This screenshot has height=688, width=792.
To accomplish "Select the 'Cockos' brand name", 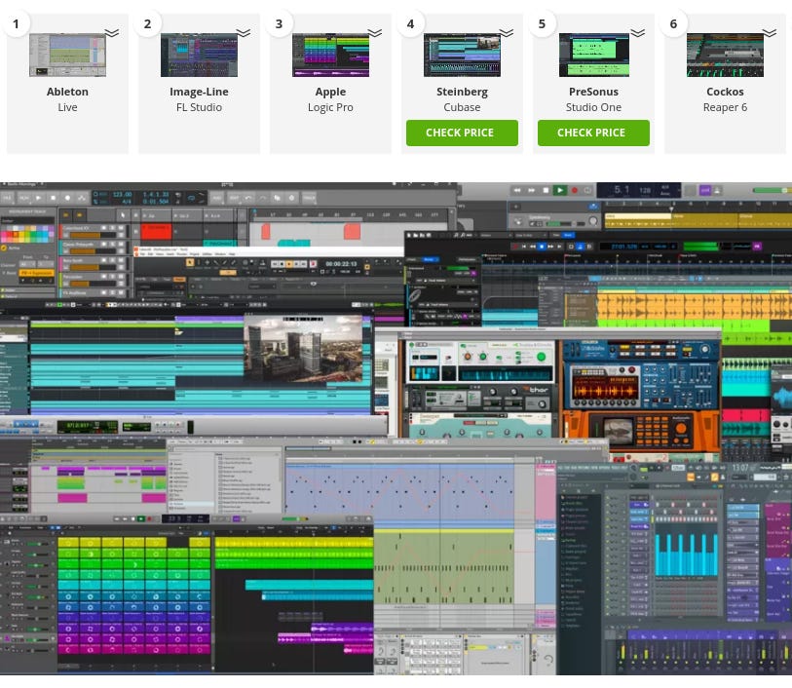I will 726,92.
